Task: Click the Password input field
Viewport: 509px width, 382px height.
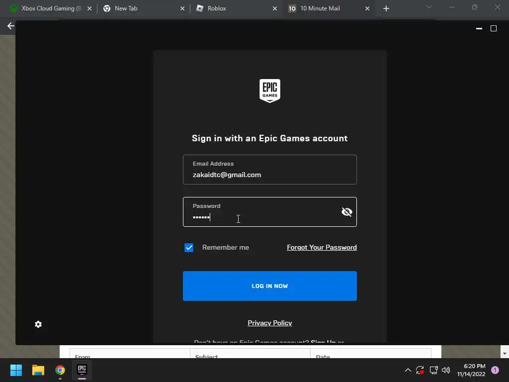Action: pyautogui.click(x=270, y=212)
